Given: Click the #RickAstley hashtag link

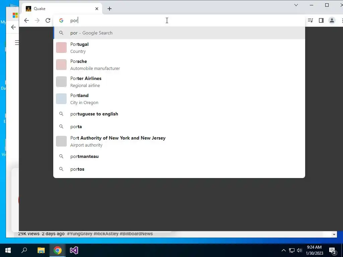Looking at the screenshot, I should point(106,234).
